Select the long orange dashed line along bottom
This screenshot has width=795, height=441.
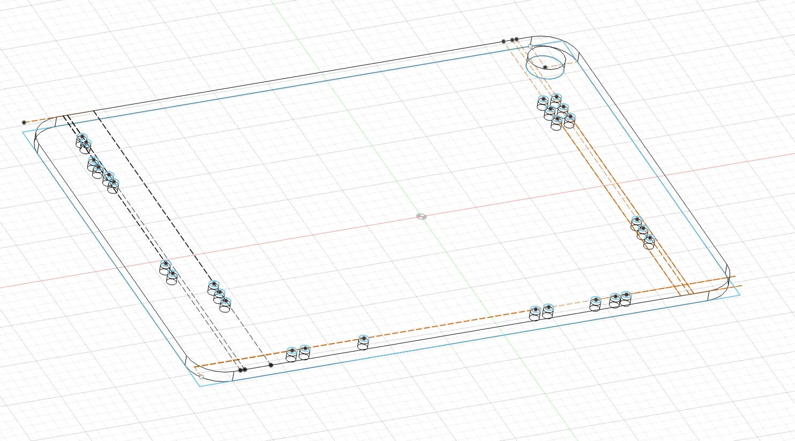(465, 323)
